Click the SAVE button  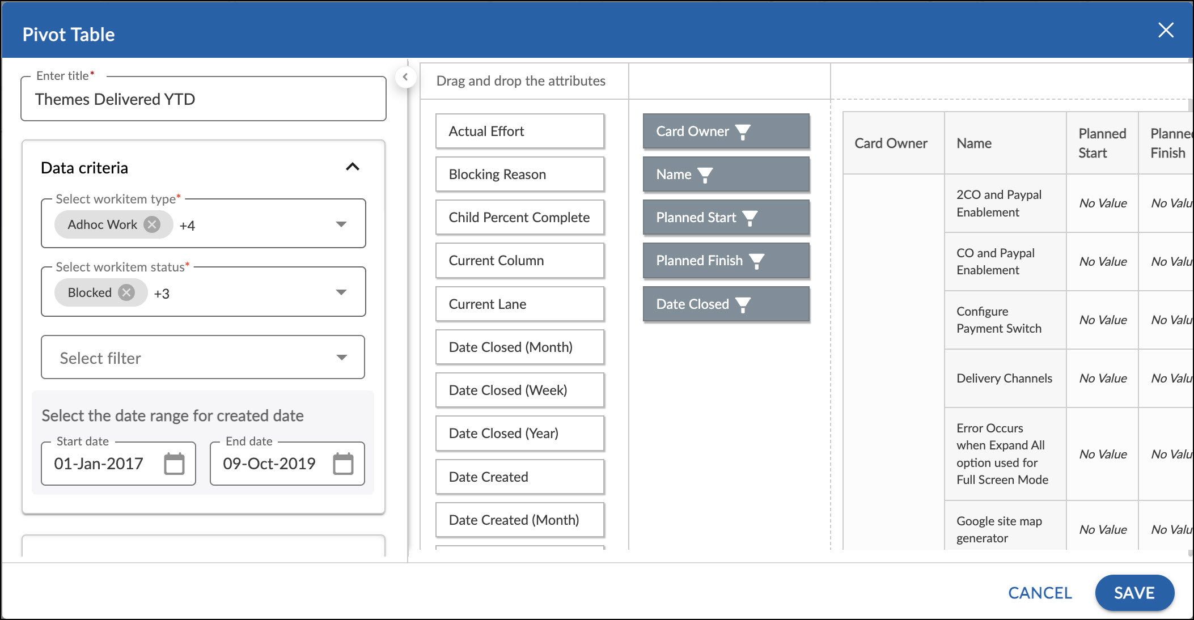(x=1134, y=592)
